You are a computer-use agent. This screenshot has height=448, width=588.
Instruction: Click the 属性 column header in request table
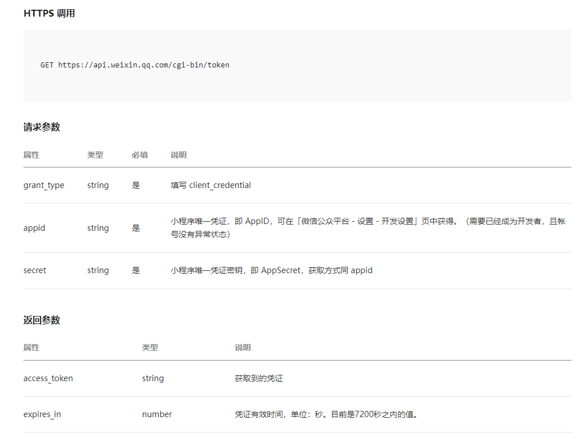[31, 155]
